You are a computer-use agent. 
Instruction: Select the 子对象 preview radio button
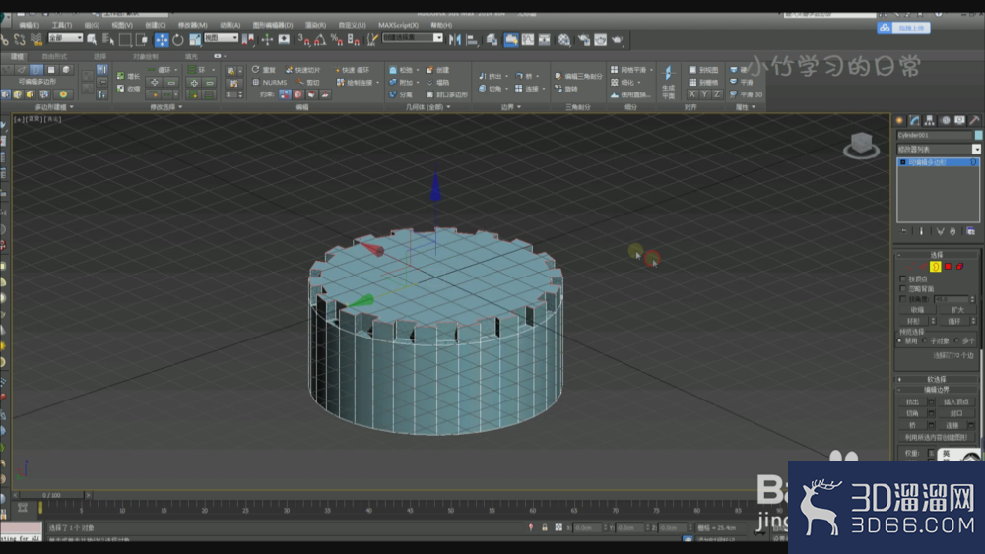[925, 340]
